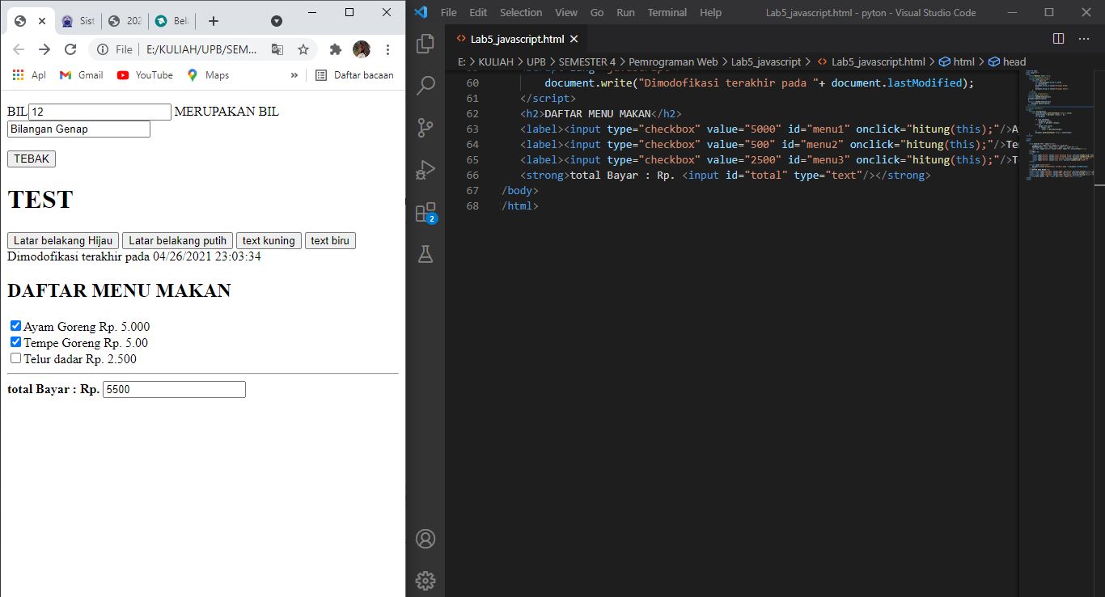The height and width of the screenshot is (597, 1105).
Task: Click the Latar belakang Hijau button
Action: click(x=62, y=240)
